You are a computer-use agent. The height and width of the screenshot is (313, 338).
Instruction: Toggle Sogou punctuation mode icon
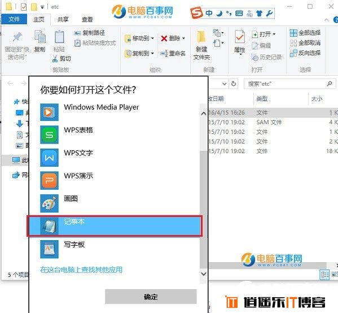(229, 14)
